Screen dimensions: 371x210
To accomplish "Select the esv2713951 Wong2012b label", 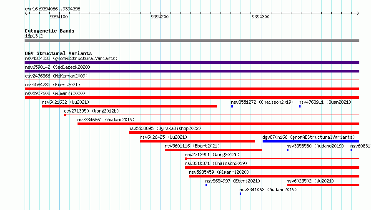I will pyautogui.click(x=212, y=155).
